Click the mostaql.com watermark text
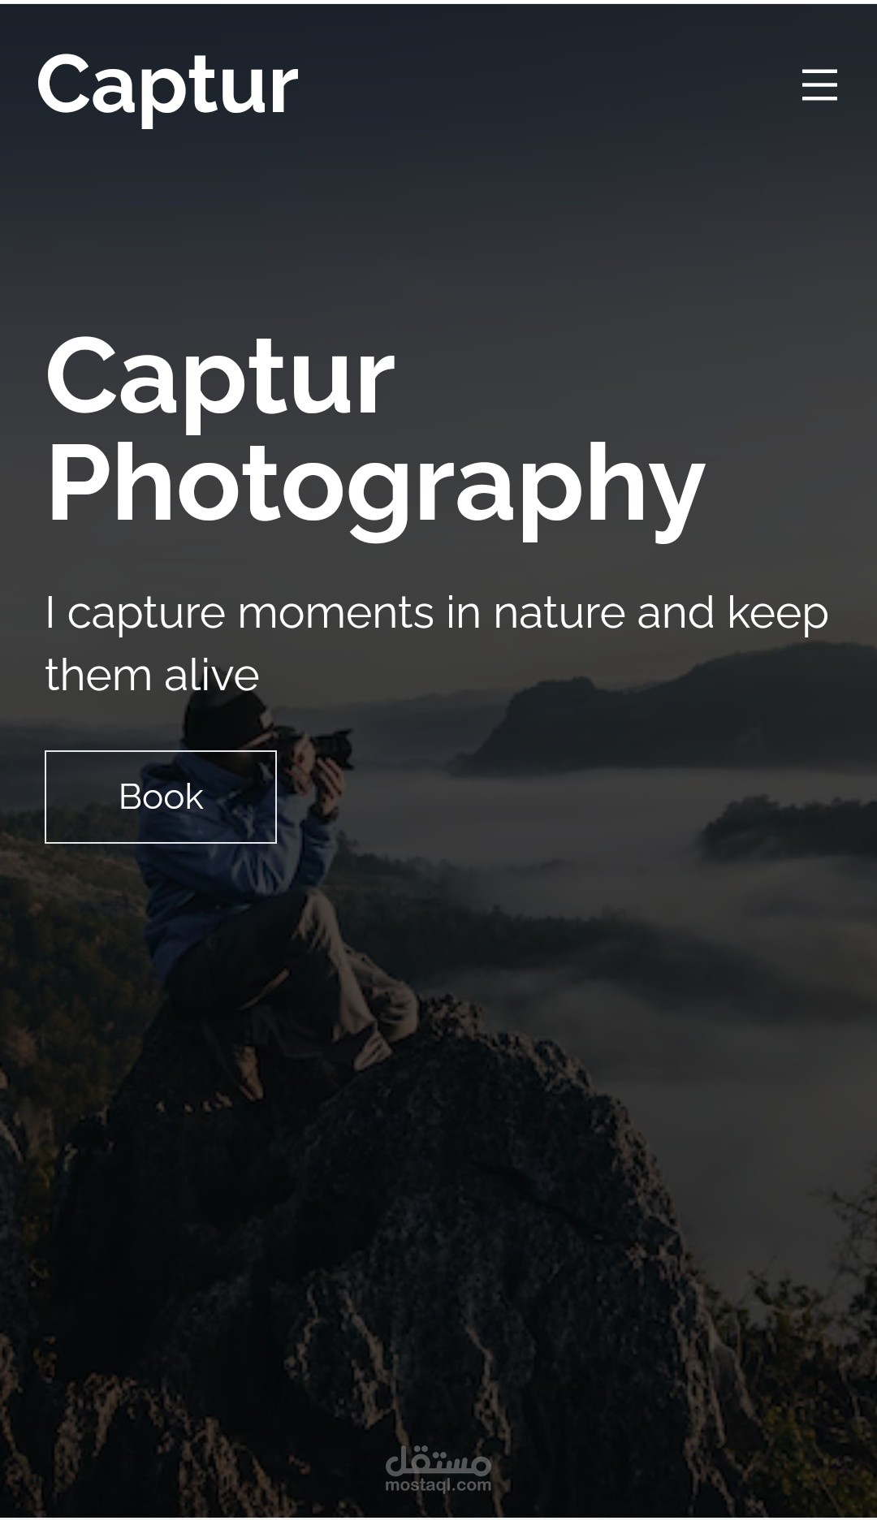This screenshot has height=1525, width=877. [438, 1485]
